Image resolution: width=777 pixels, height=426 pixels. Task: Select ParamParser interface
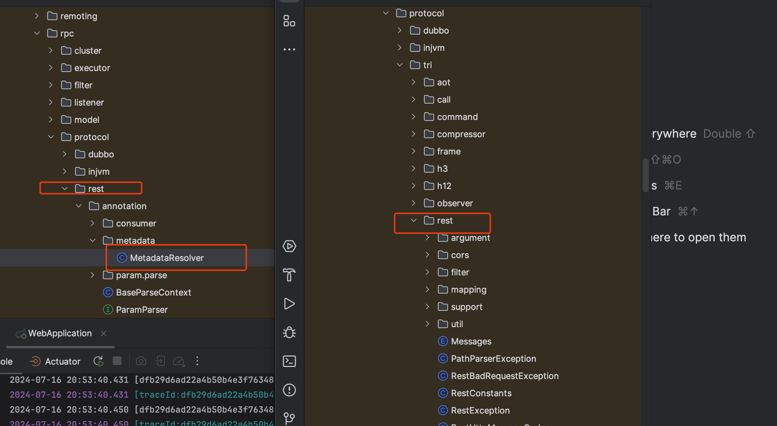(142, 309)
